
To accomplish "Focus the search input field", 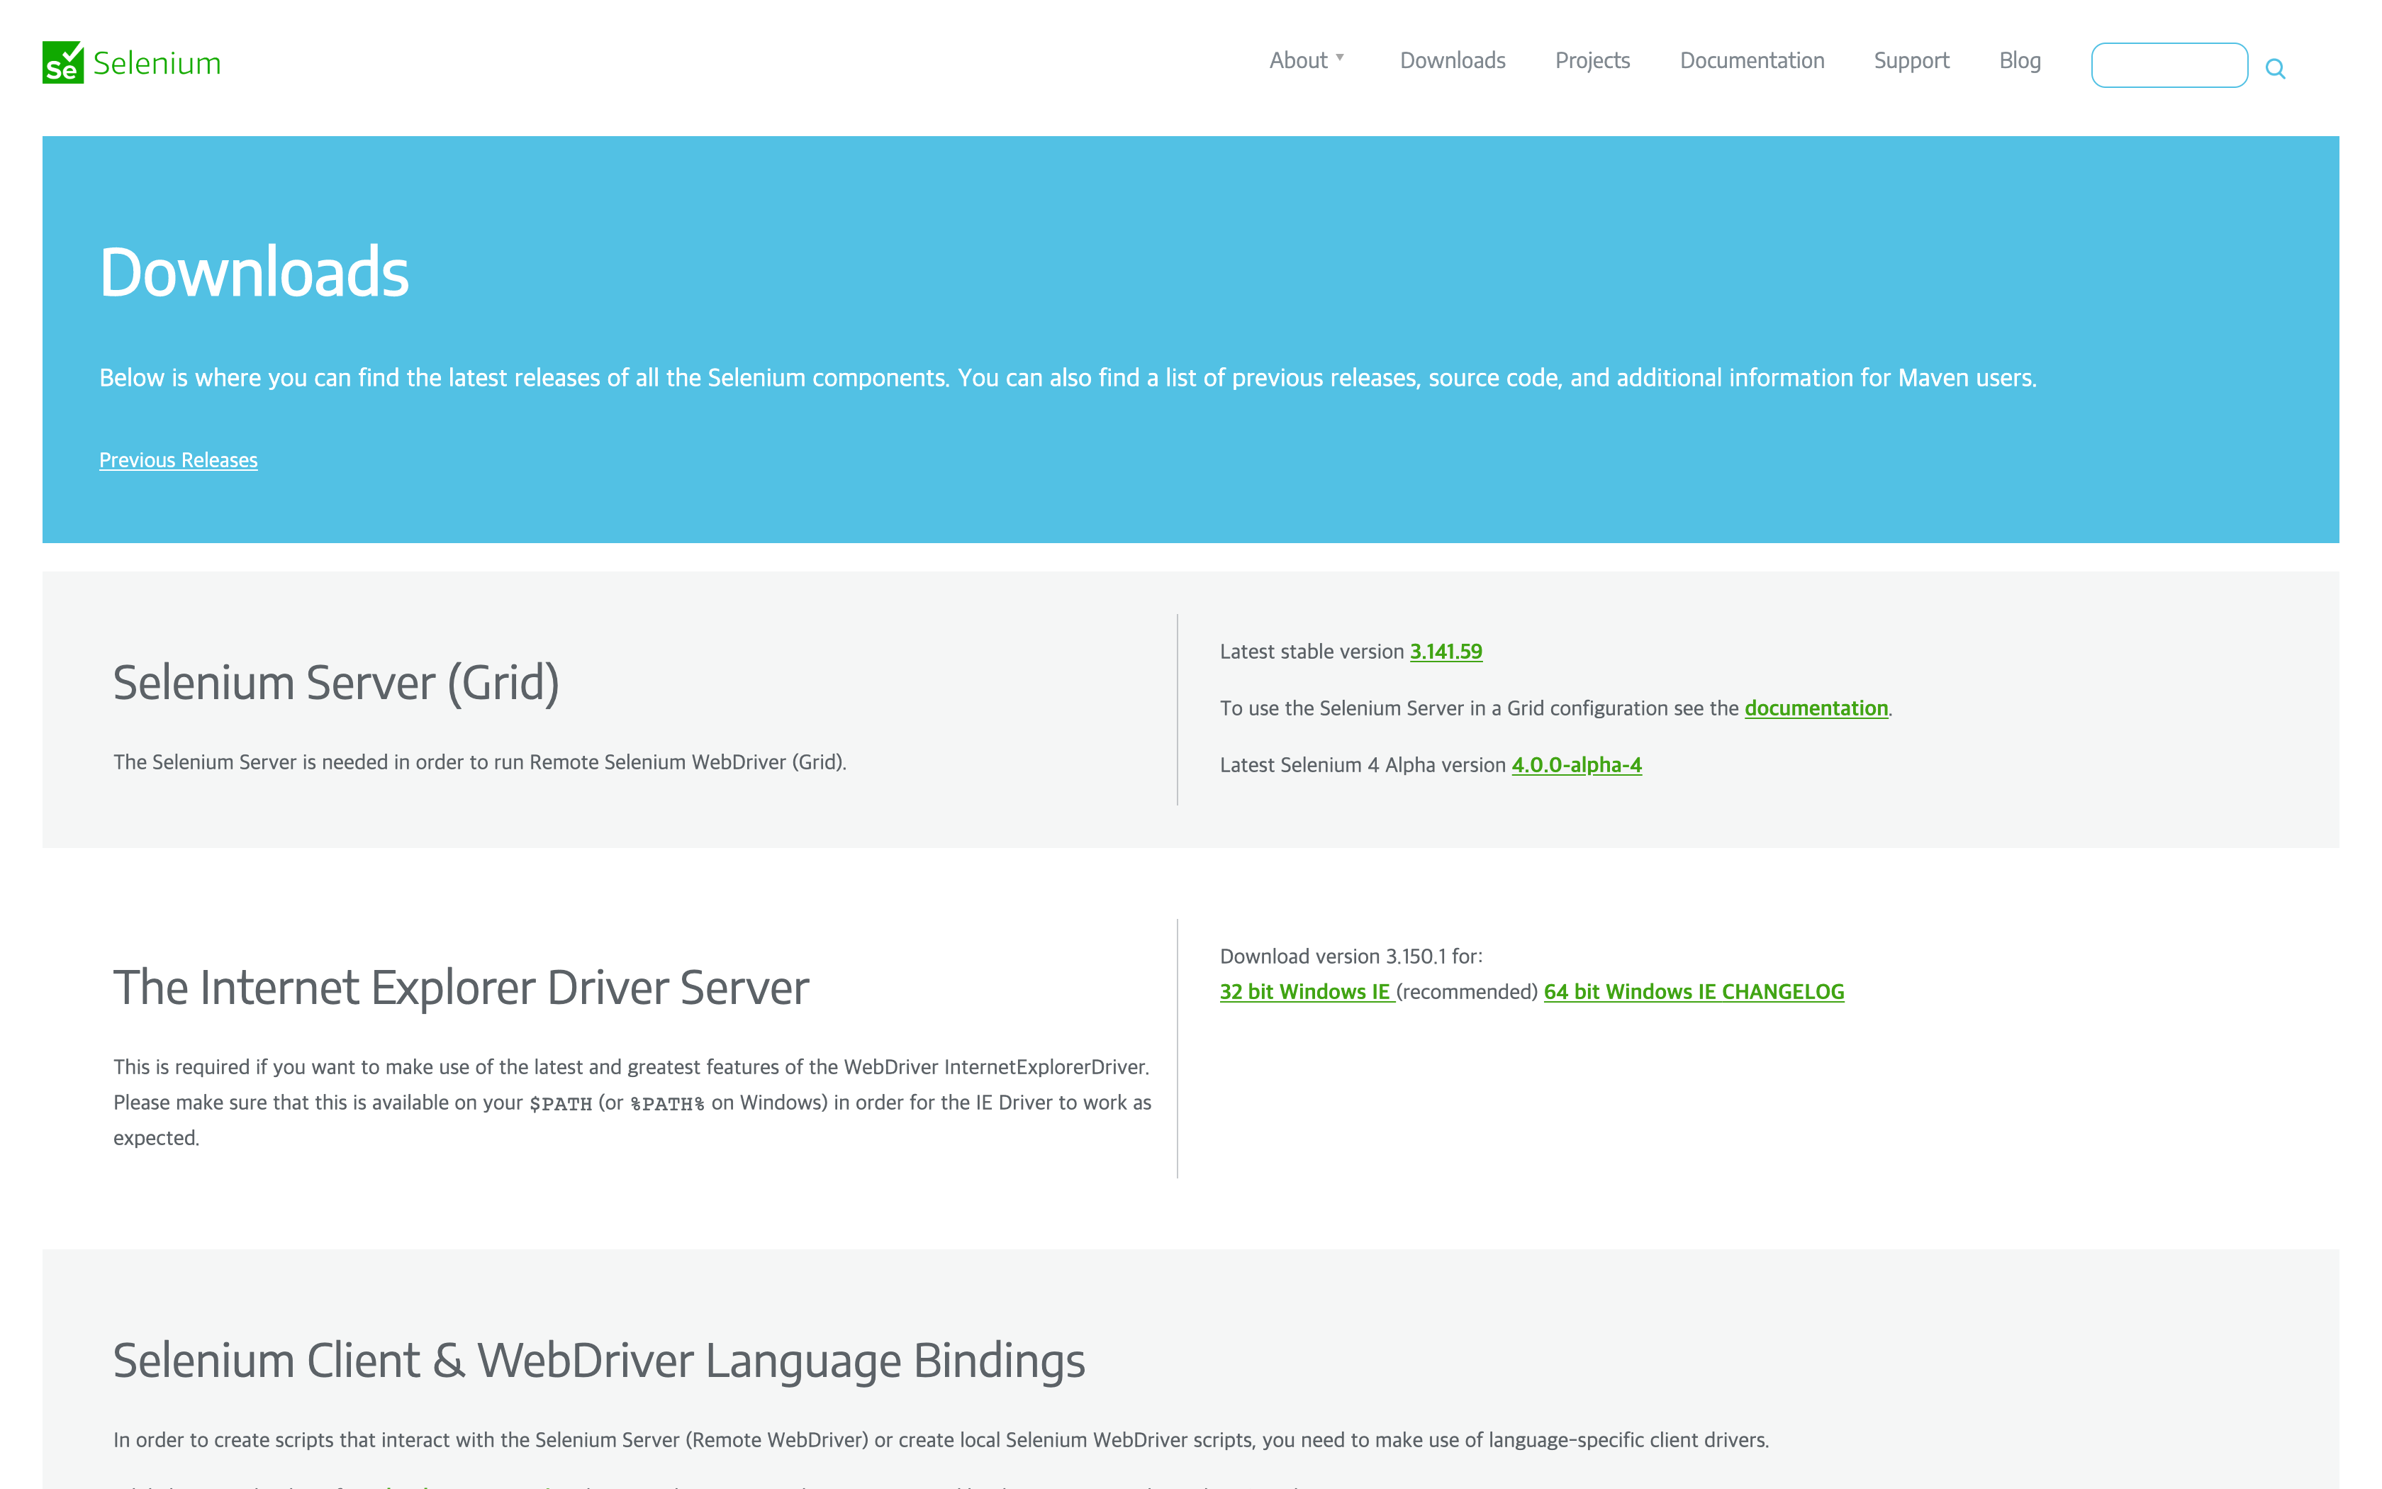I will (x=2169, y=65).
